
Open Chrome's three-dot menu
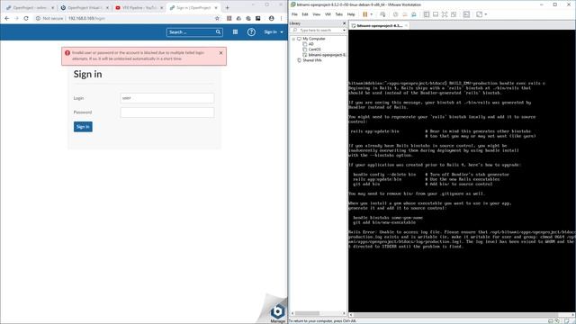pos(282,18)
